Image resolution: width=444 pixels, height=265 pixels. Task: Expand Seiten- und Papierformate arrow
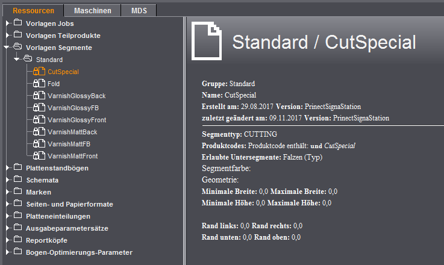[x=8, y=204]
